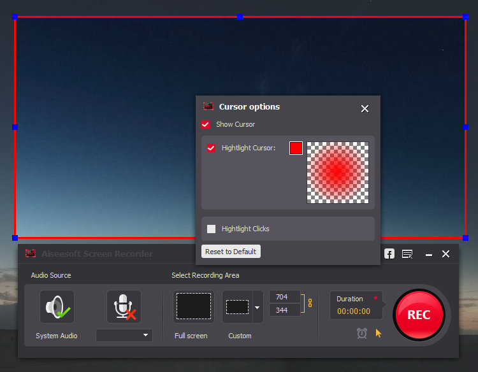
Task: Pick the red highlight cursor color swatch
Action: click(x=296, y=148)
